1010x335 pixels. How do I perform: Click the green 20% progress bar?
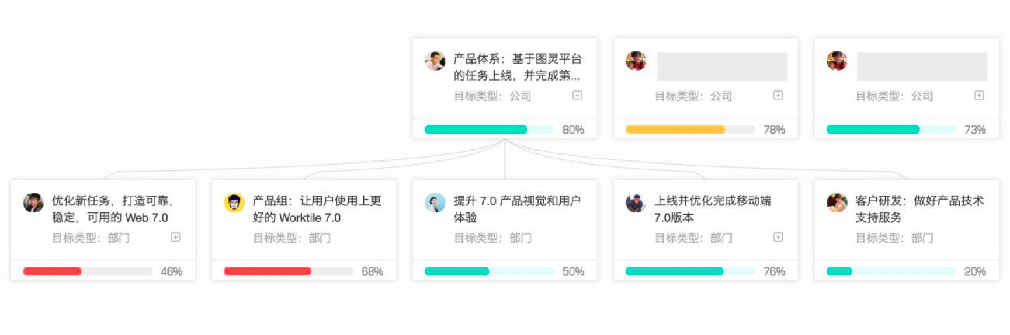click(x=891, y=271)
